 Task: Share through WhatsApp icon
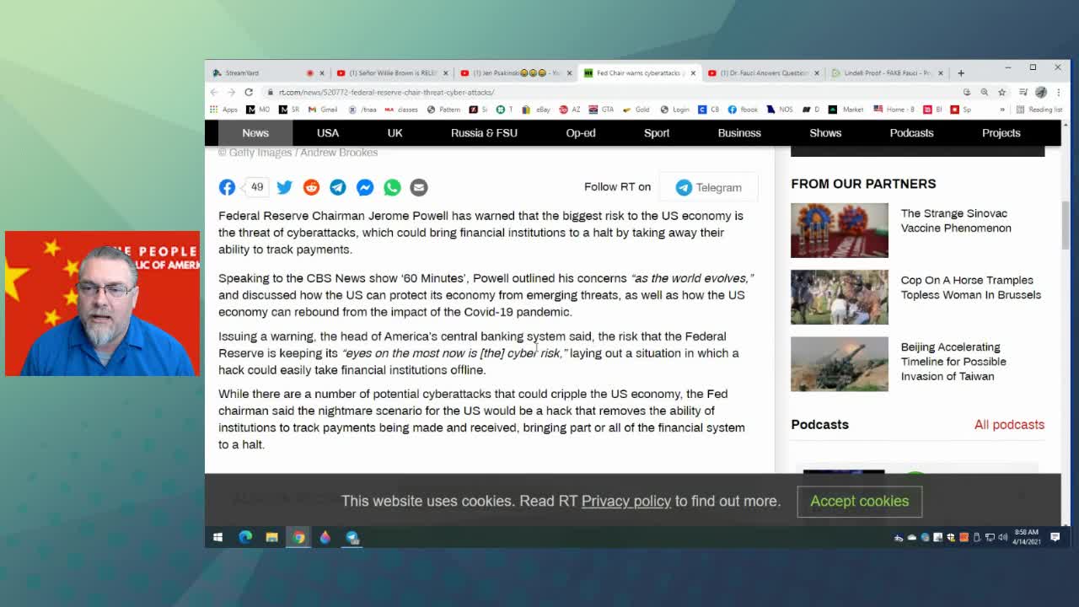392,187
